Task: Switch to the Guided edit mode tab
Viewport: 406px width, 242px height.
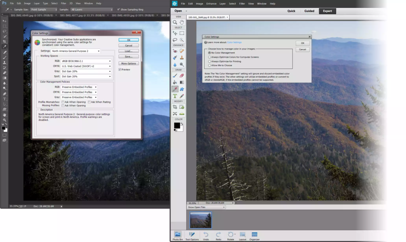Action: click(309, 11)
